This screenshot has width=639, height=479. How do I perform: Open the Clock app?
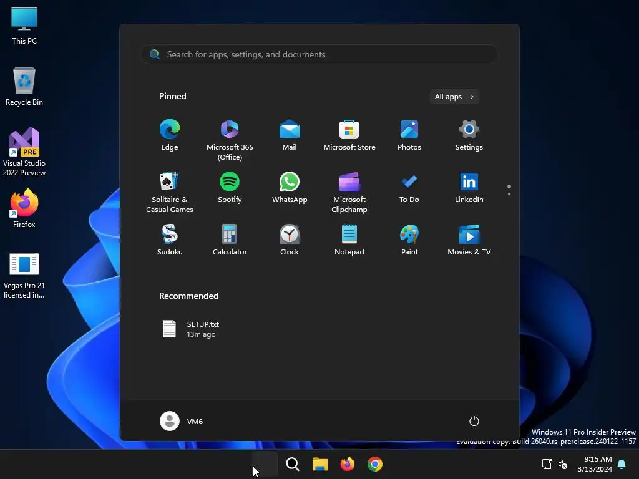[290, 240]
